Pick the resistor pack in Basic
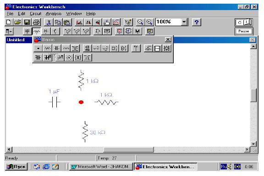 (x=157, y=49)
